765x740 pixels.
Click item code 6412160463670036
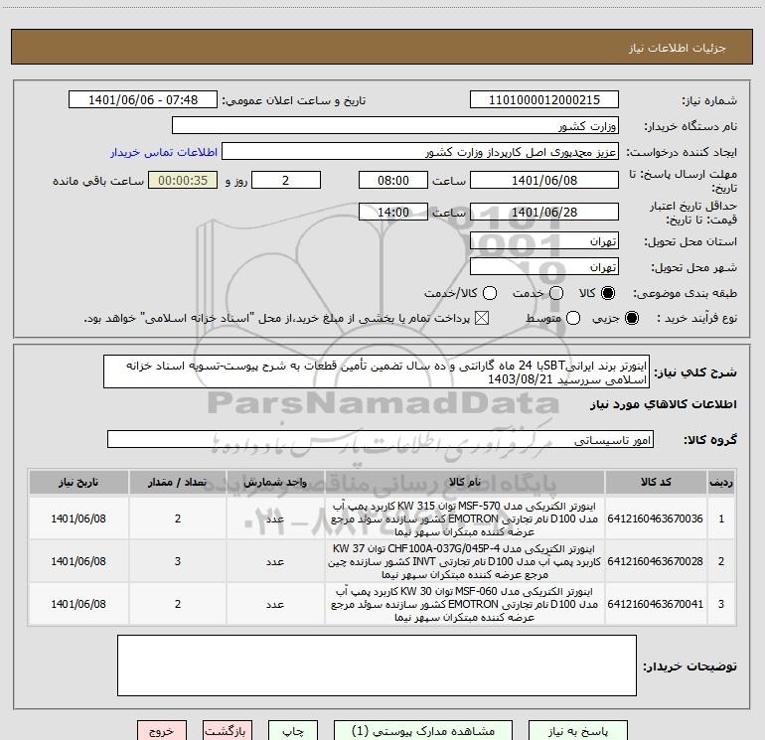coord(656,518)
